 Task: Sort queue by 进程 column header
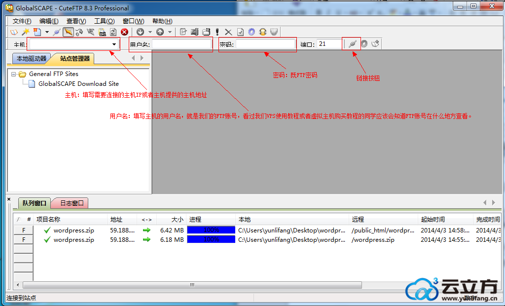211,220
